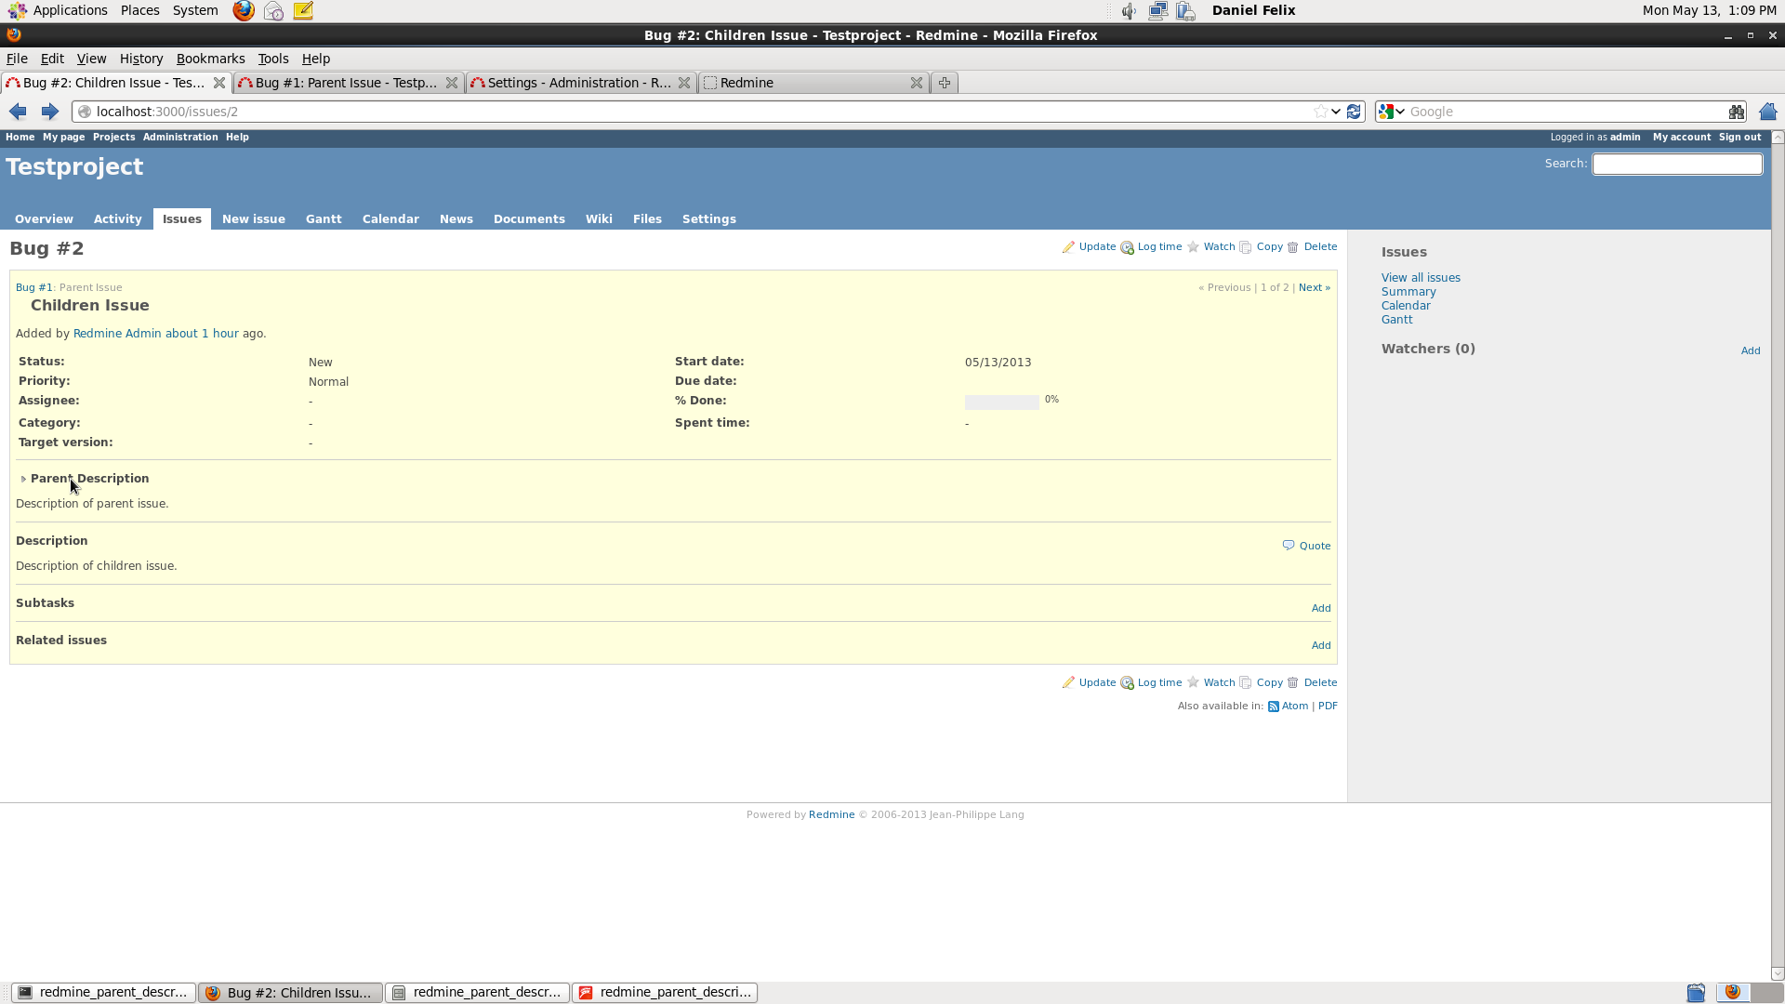Open the URL history dropdown arrow
The height and width of the screenshot is (1004, 1785).
tap(1336, 112)
